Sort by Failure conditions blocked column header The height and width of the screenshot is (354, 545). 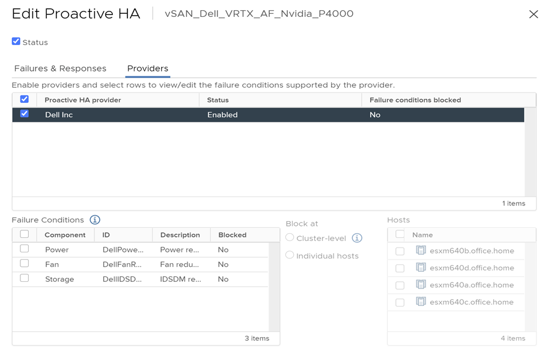tap(415, 100)
